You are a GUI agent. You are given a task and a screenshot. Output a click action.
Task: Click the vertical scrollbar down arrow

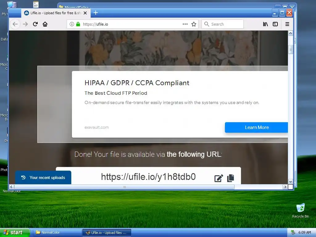pyautogui.click(x=290, y=181)
